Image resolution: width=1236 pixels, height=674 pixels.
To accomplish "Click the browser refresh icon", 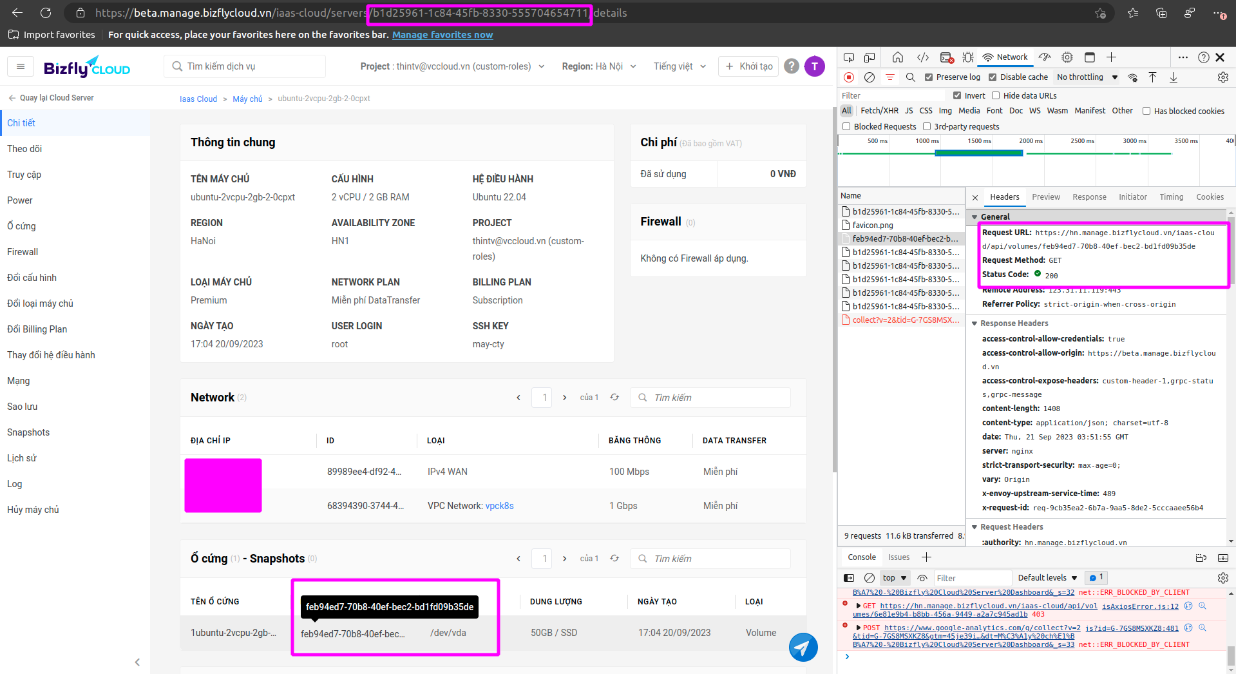I will point(46,13).
